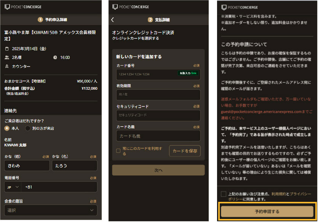Click the 自動入力 link autofill badge
The width and height of the screenshot is (318, 222).
[188, 73]
